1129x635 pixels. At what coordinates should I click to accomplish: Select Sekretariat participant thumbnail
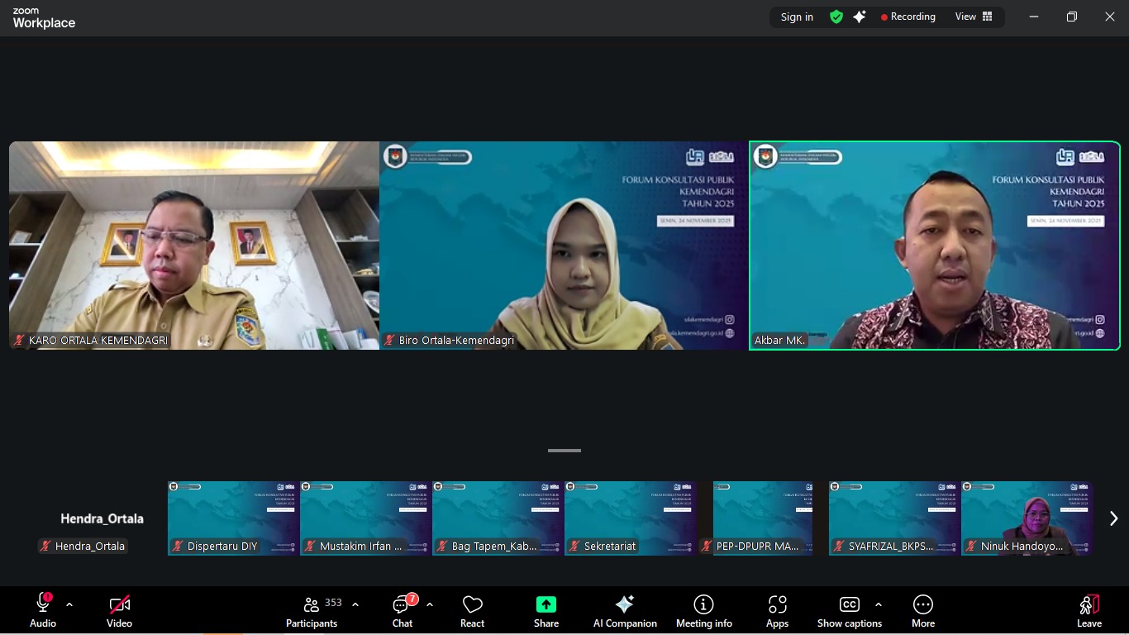pos(631,518)
